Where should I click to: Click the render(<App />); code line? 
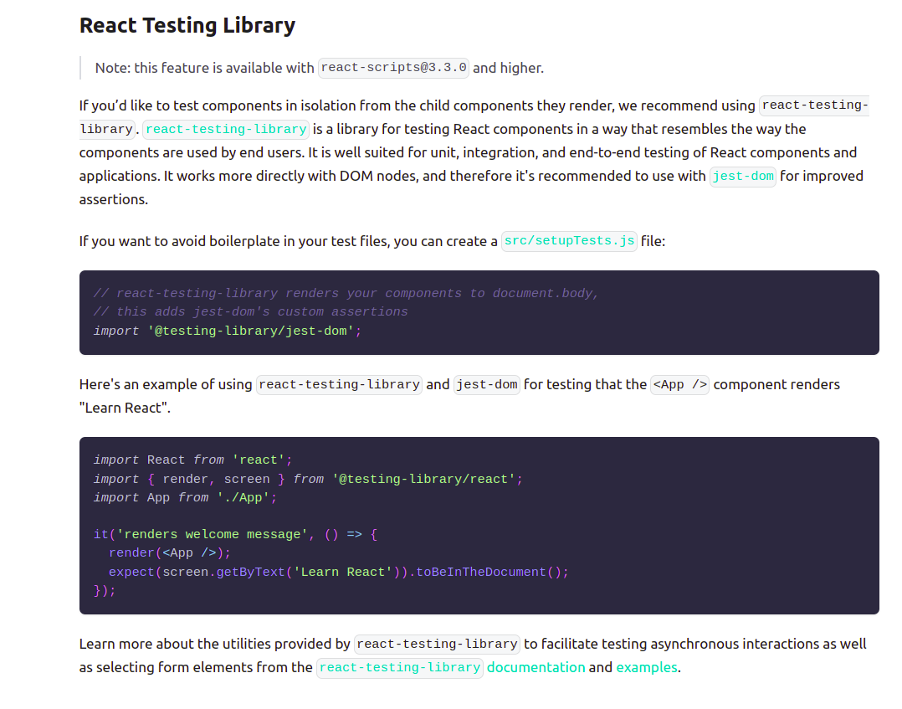click(169, 553)
